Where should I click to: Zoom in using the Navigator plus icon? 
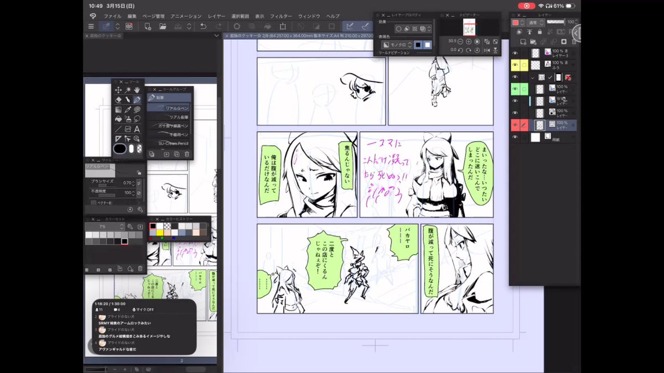pos(469,41)
